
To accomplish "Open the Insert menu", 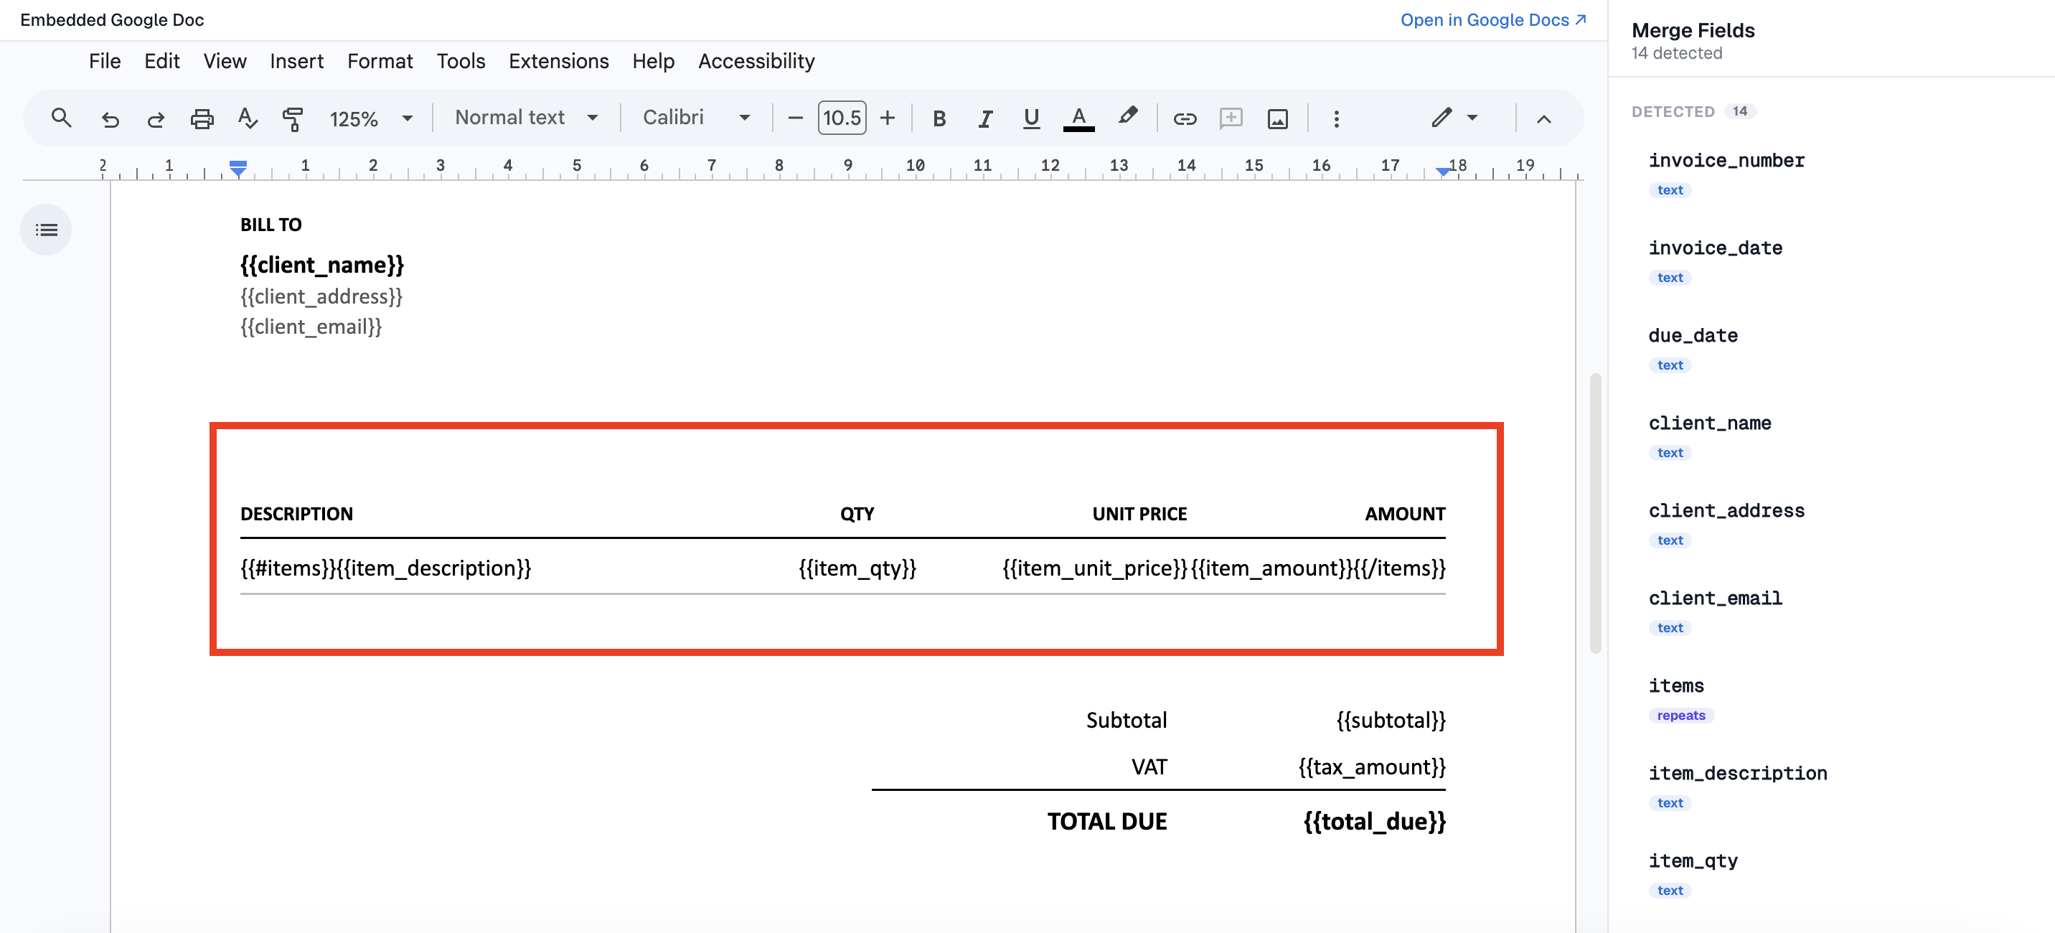I will click(x=297, y=61).
